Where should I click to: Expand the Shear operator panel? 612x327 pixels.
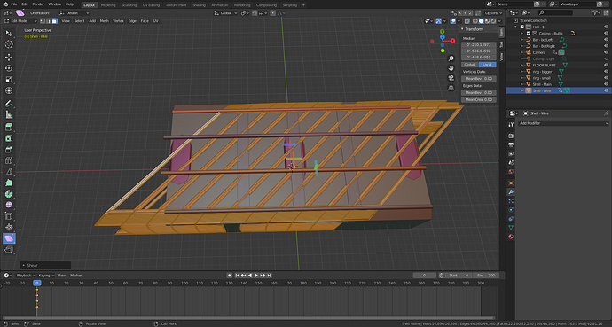pos(45,266)
